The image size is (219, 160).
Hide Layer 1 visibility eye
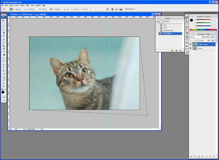[x=191, y=48]
